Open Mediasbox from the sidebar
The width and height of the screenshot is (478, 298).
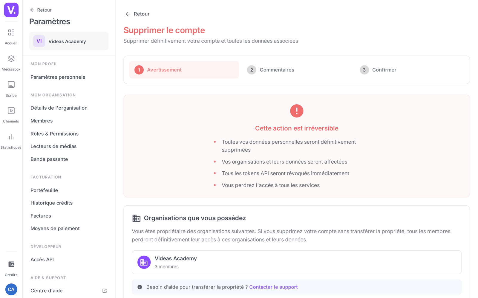click(x=11, y=59)
